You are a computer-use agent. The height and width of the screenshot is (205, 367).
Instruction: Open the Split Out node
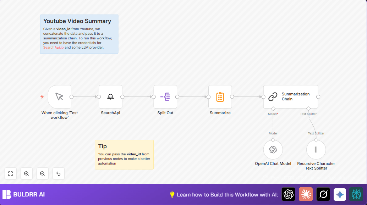pos(165,97)
